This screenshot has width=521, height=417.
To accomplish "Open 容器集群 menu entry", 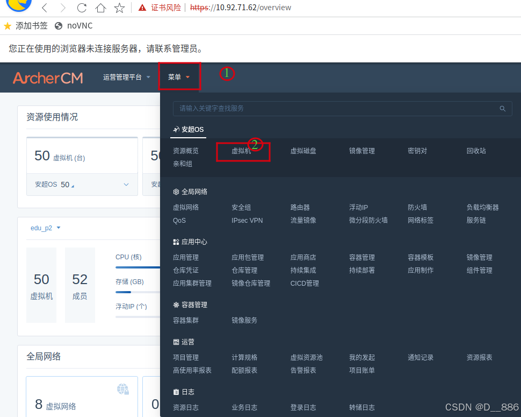I will pyautogui.click(x=186, y=320).
